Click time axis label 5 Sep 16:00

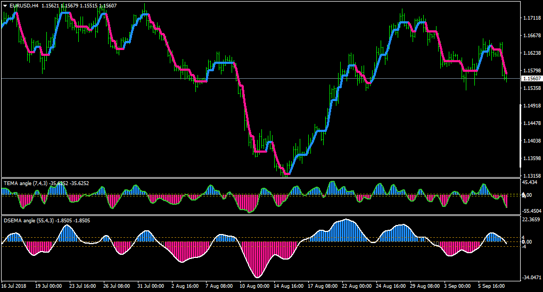pyautogui.click(x=491, y=286)
